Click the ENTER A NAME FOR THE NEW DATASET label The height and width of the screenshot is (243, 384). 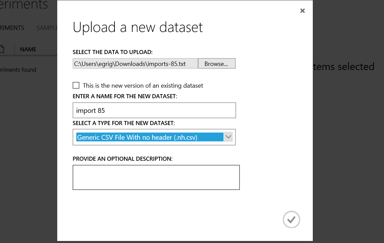tap(125, 97)
